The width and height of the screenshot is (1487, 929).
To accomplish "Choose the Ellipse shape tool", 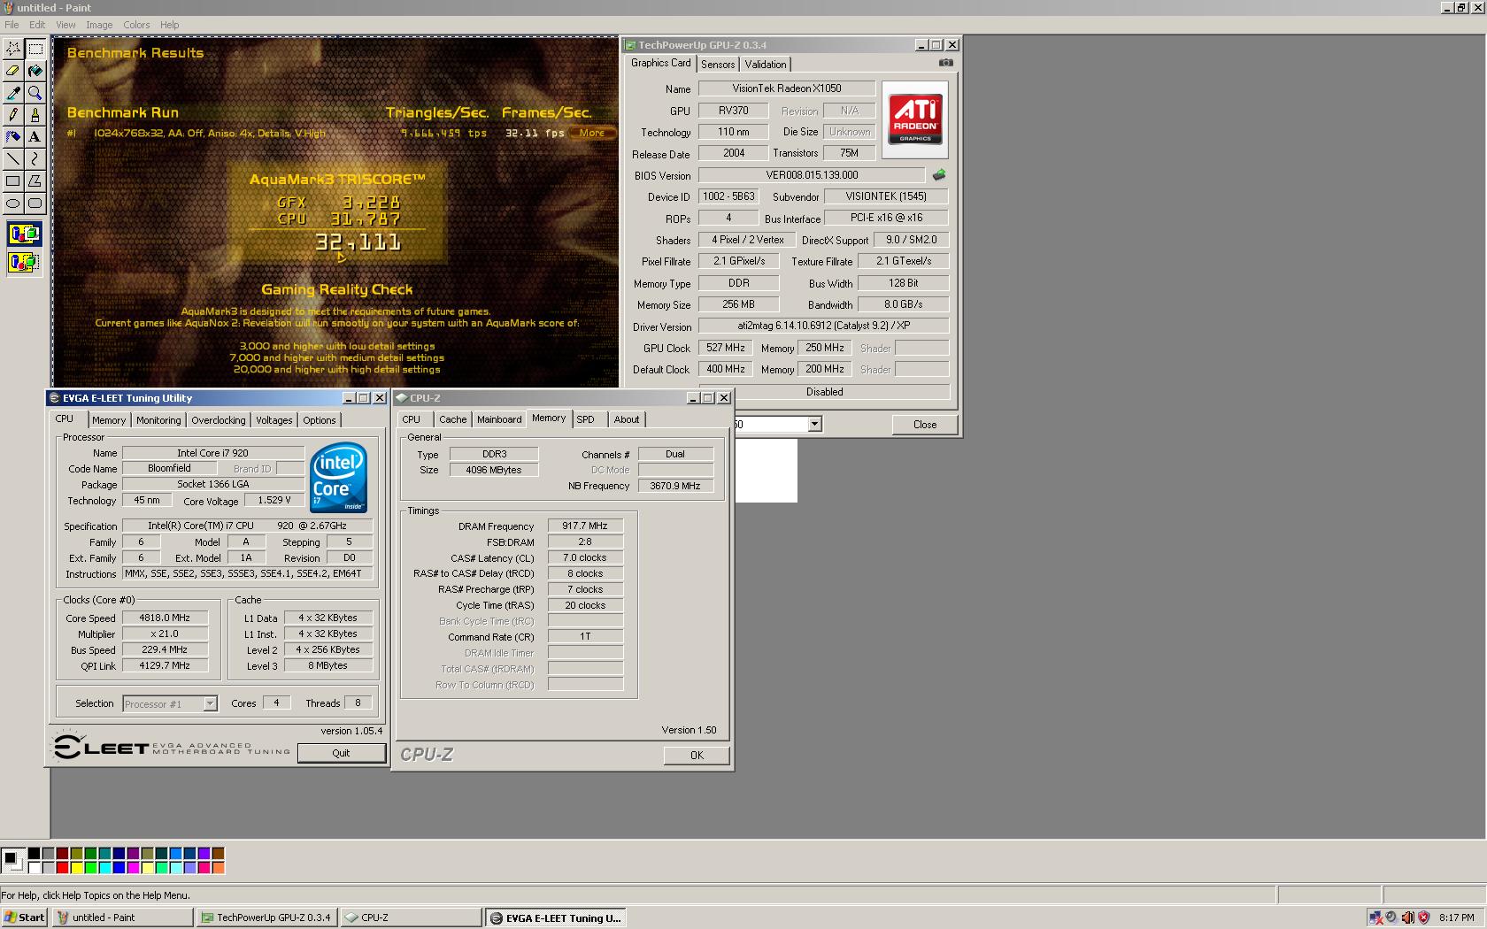I will [x=13, y=203].
